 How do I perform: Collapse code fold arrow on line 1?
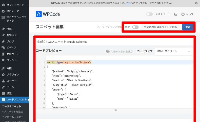[x=39, y=62]
